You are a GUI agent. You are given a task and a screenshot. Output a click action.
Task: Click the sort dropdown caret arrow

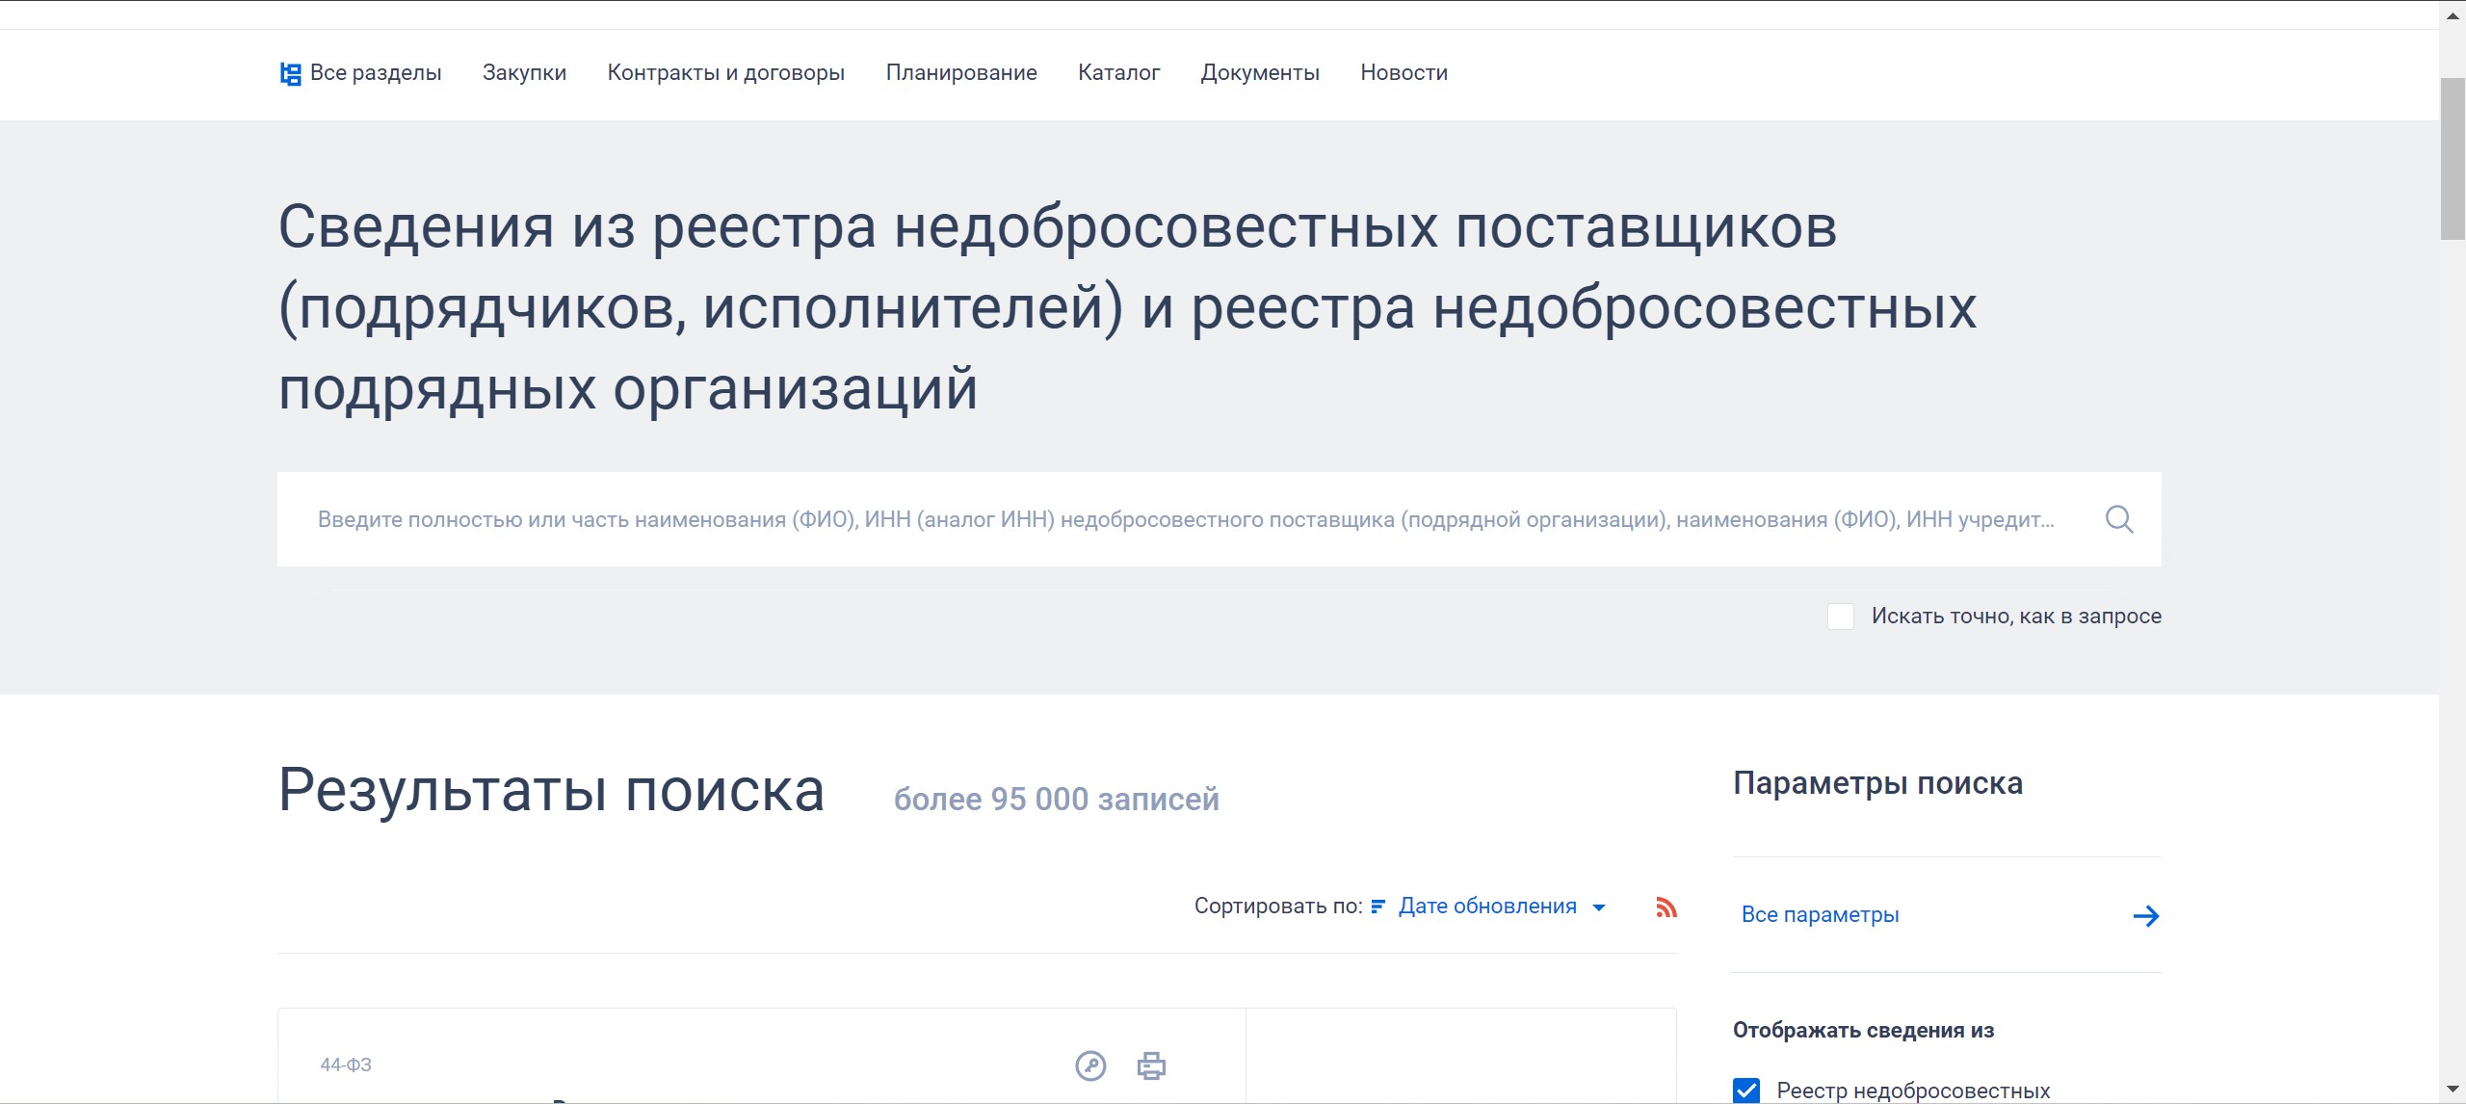pos(1599,907)
